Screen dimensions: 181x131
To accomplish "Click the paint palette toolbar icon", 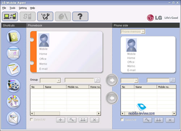I will [x=63, y=16].
